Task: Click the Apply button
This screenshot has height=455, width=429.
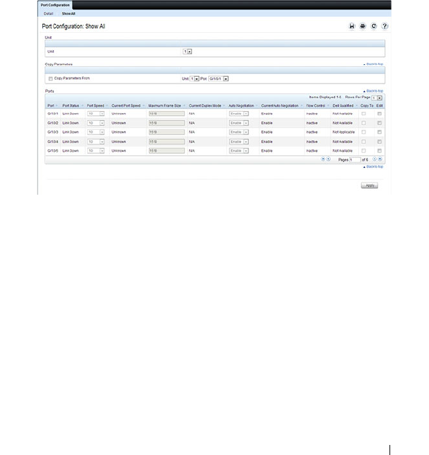Action: pos(369,185)
